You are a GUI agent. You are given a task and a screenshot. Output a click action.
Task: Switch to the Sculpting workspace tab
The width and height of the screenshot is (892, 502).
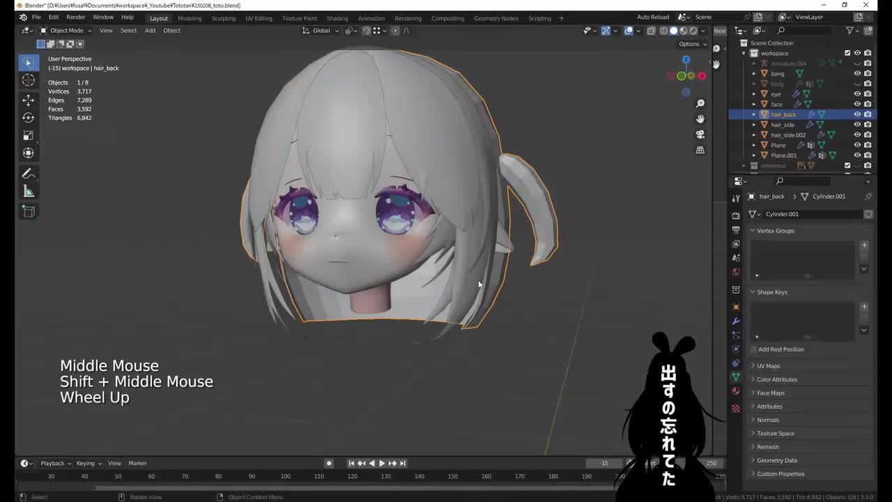point(224,18)
